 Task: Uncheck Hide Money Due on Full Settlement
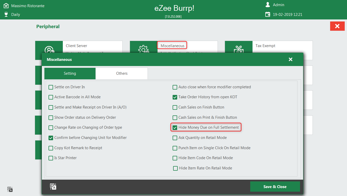pos(175,128)
